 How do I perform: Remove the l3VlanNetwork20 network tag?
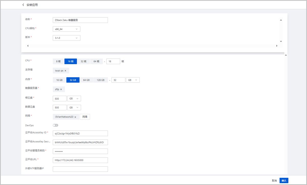click(75, 117)
